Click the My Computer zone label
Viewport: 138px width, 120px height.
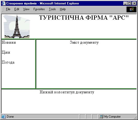point(112,117)
